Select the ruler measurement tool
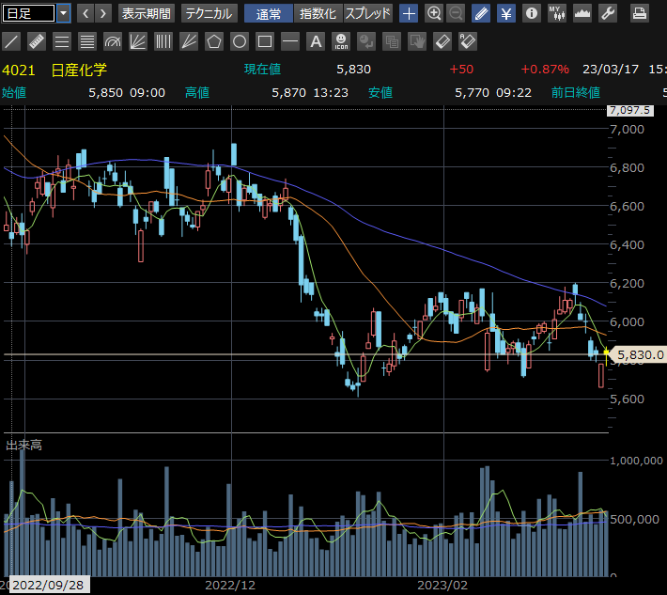Image resolution: width=667 pixels, height=595 pixels. point(37,41)
